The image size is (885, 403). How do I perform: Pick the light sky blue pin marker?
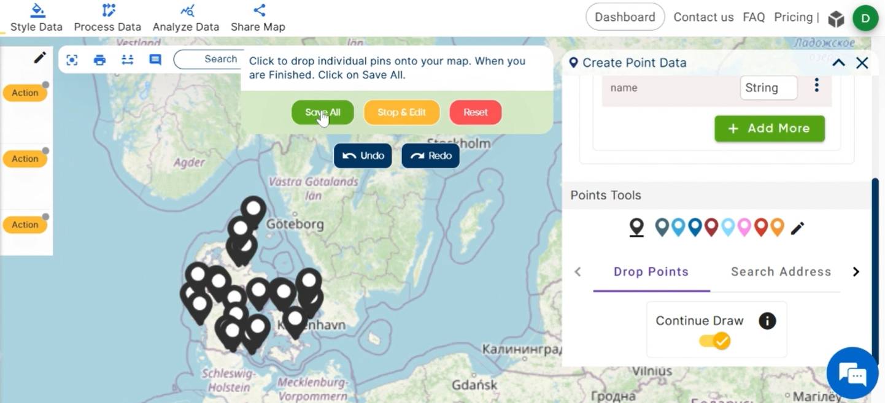pos(728,228)
